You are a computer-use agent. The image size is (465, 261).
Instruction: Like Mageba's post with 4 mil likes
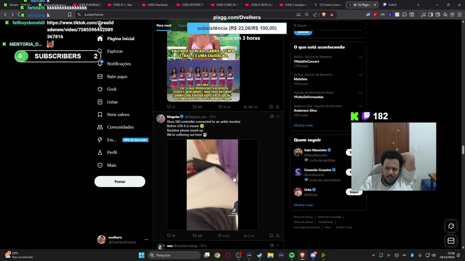[x=223, y=236]
